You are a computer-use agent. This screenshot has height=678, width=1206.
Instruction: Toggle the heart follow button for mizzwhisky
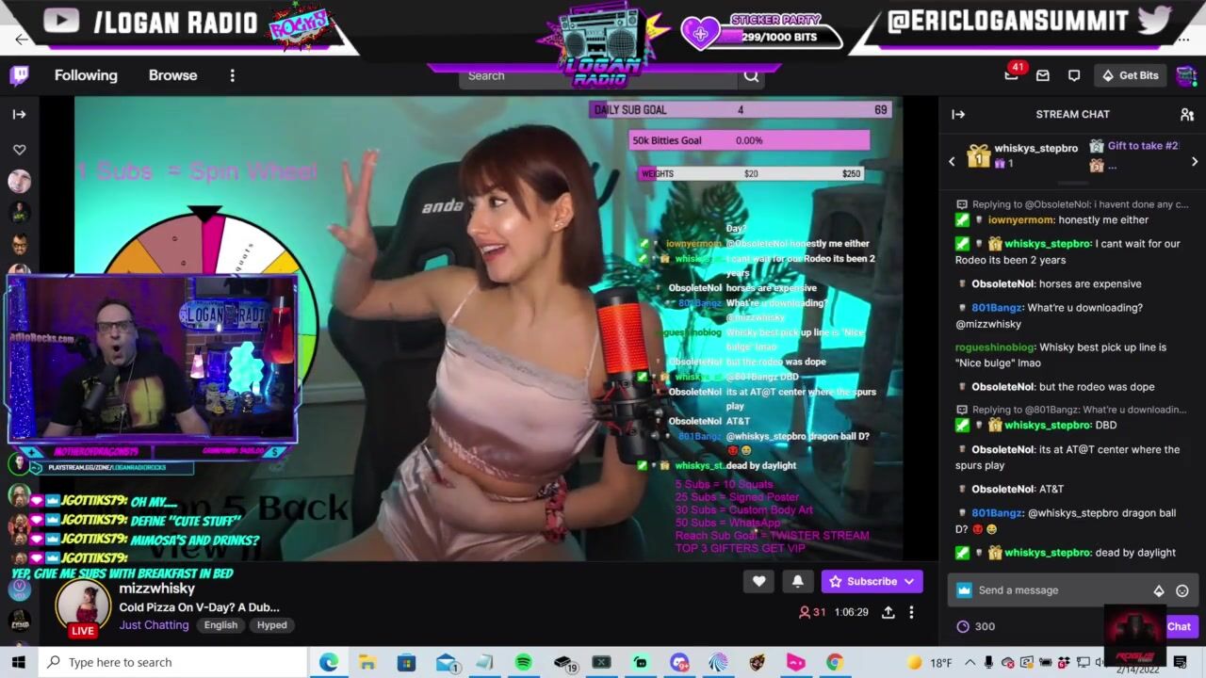click(x=758, y=581)
